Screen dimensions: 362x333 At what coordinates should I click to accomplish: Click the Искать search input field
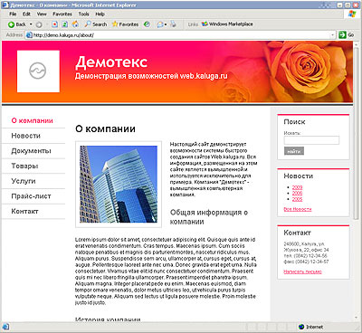[311, 140]
